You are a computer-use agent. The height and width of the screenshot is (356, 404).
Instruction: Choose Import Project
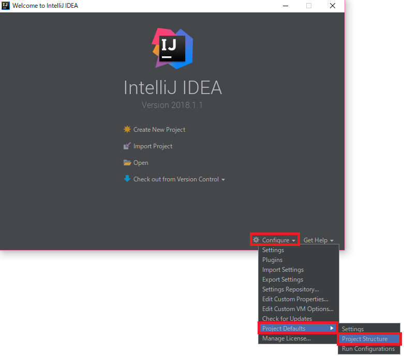(x=153, y=146)
